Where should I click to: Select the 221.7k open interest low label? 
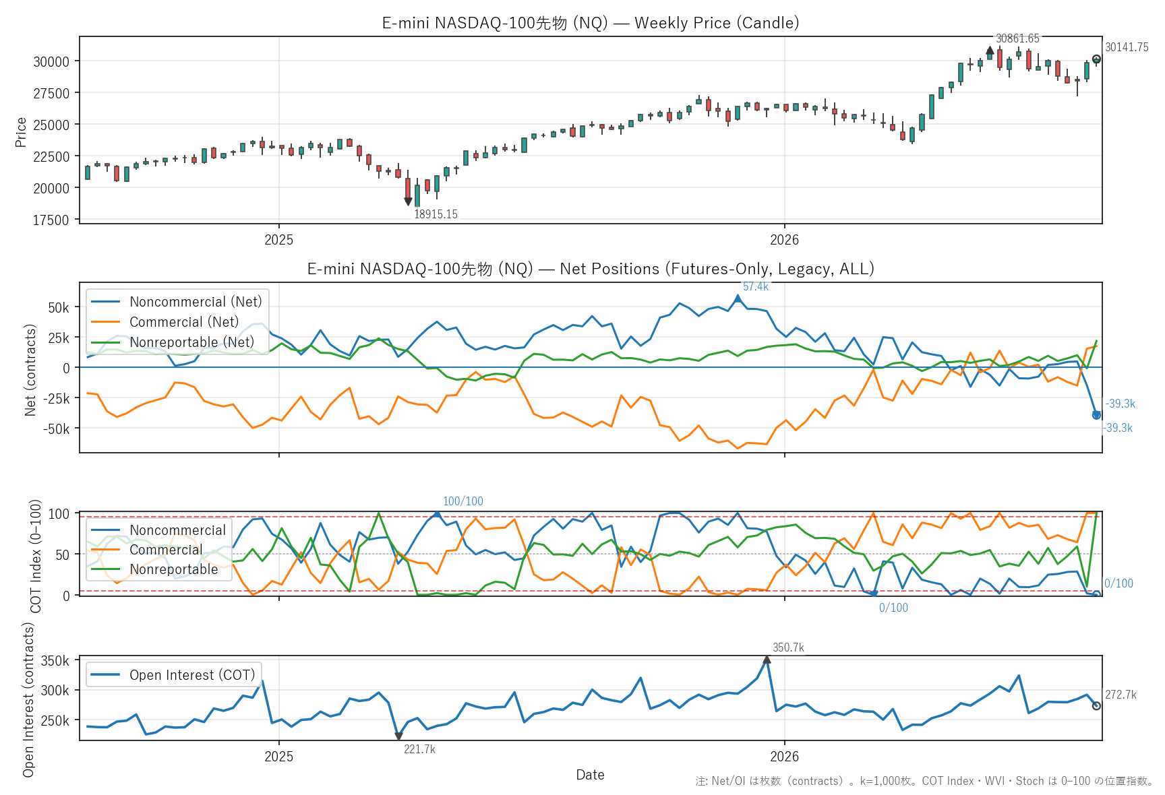(419, 749)
